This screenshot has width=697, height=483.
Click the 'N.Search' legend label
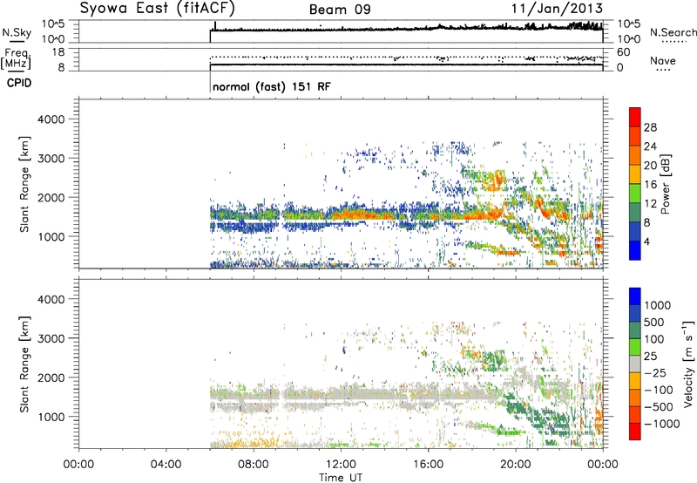coord(673,32)
